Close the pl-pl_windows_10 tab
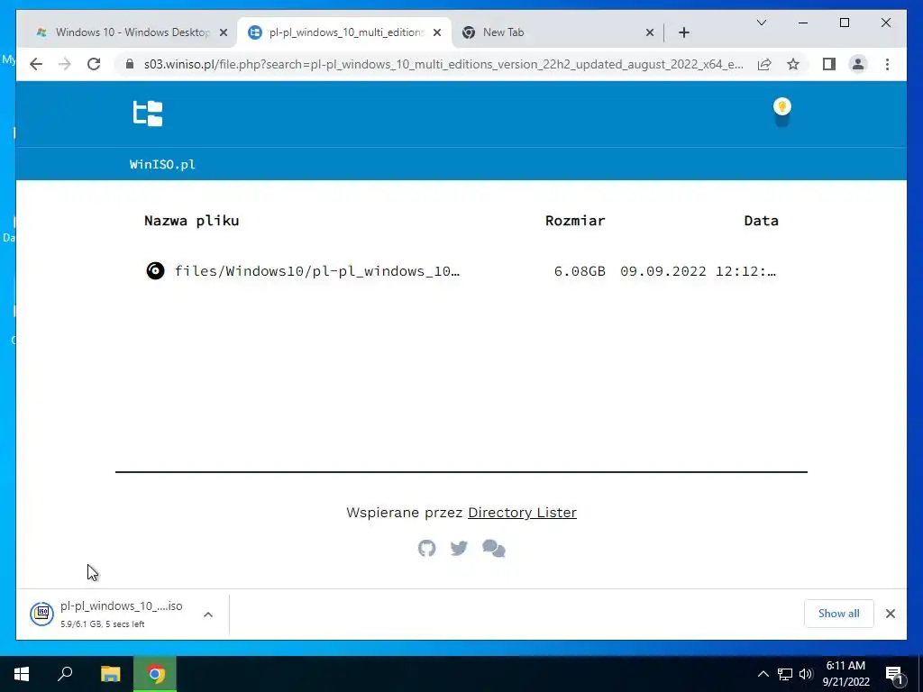 (437, 33)
